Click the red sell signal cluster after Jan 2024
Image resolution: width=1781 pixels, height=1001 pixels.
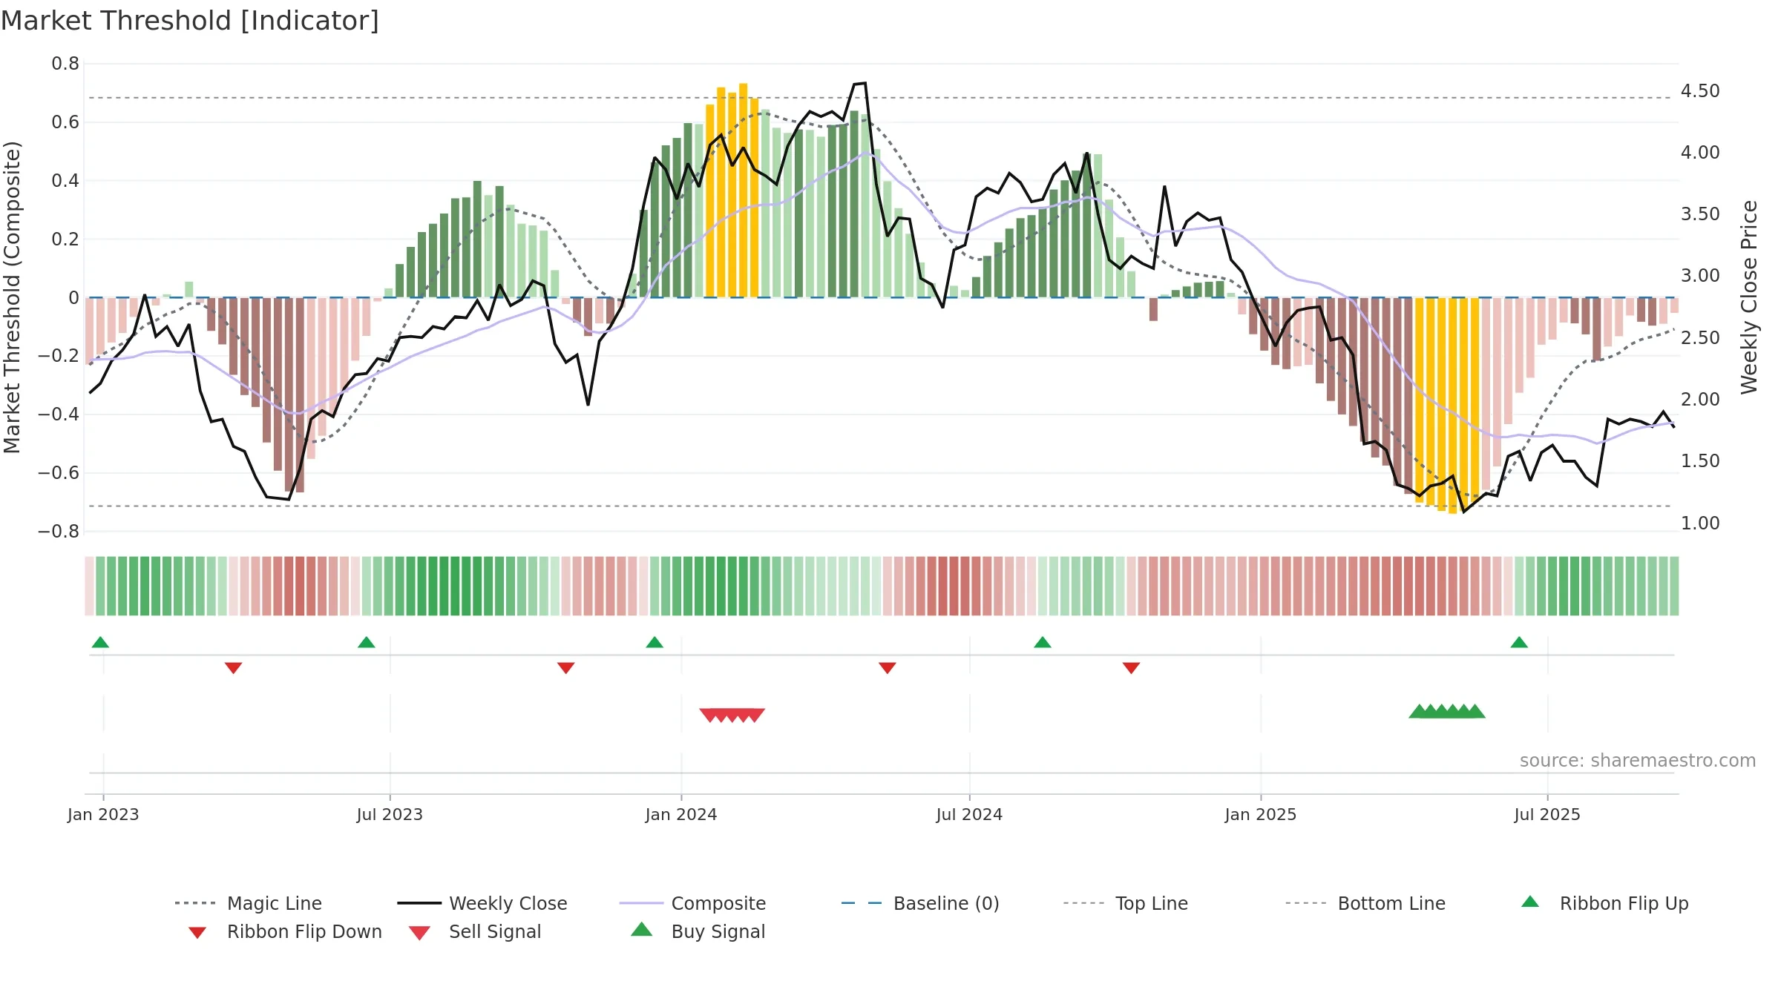pyautogui.click(x=732, y=715)
